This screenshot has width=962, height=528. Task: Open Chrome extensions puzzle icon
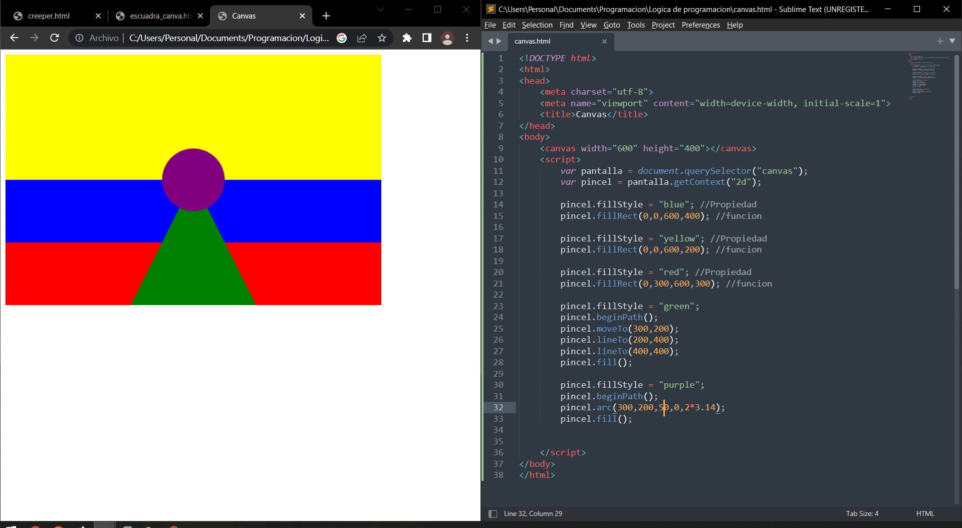pyautogui.click(x=407, y=38)
